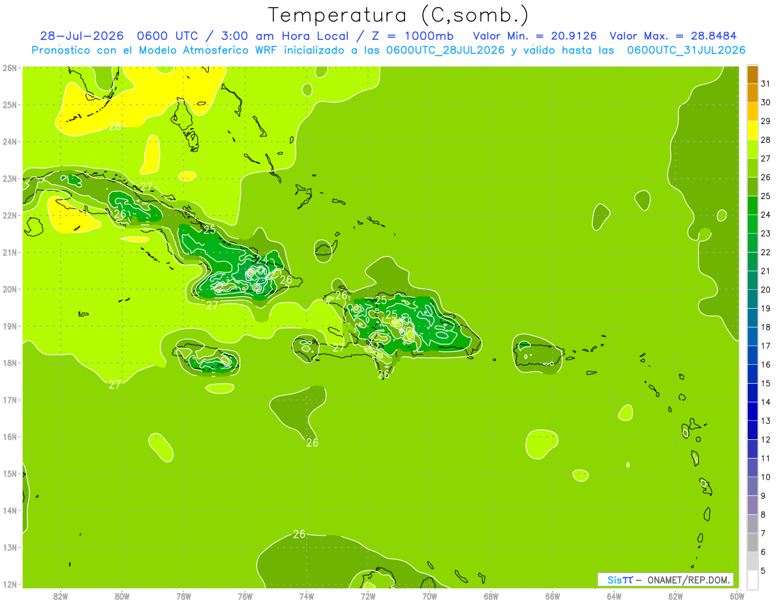
Task: Click the blue 'Sis' logo text
Action: [x=614, y=580]
